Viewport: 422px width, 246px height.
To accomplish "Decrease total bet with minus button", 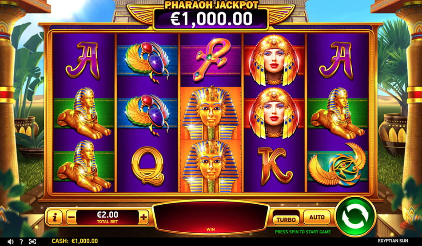I will (x=72, y=217).
